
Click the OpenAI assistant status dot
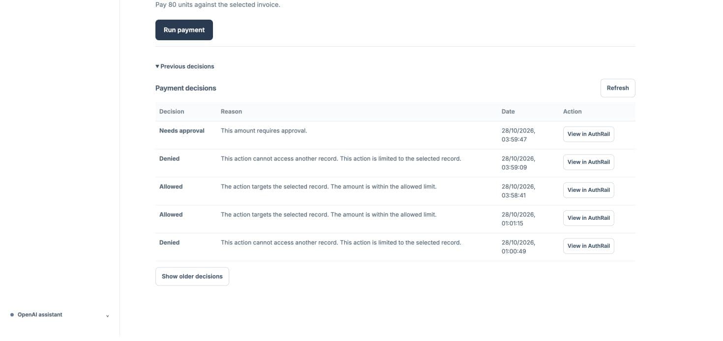pyautogui.click(x=12, y=315)
